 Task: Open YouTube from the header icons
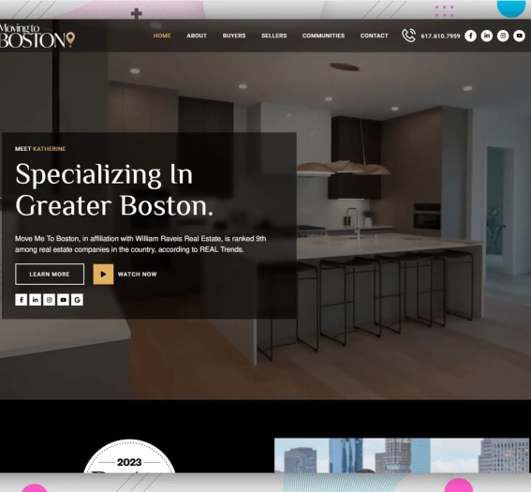(x=519, y=36)
